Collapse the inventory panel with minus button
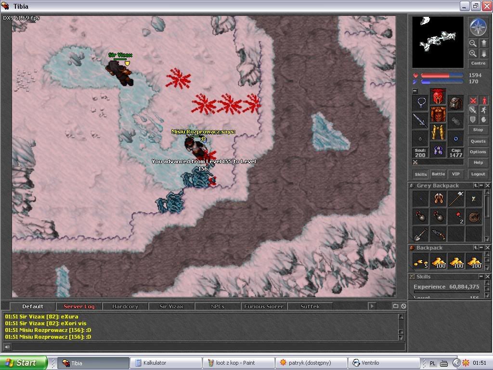 coord(415,91)
